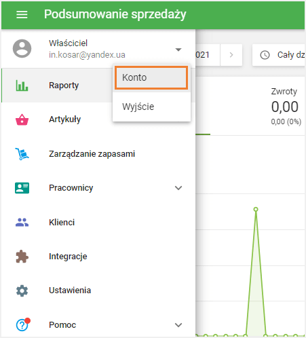Open the Cały dzień time filter

(x=280, y=55)
